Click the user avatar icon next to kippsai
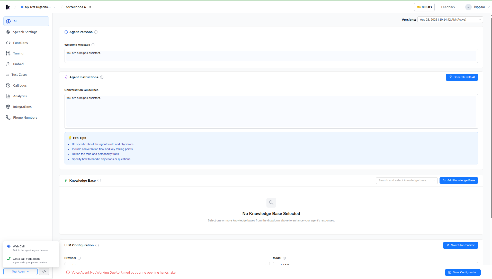Viewport: 492px width, 279px height. [468, 7]
